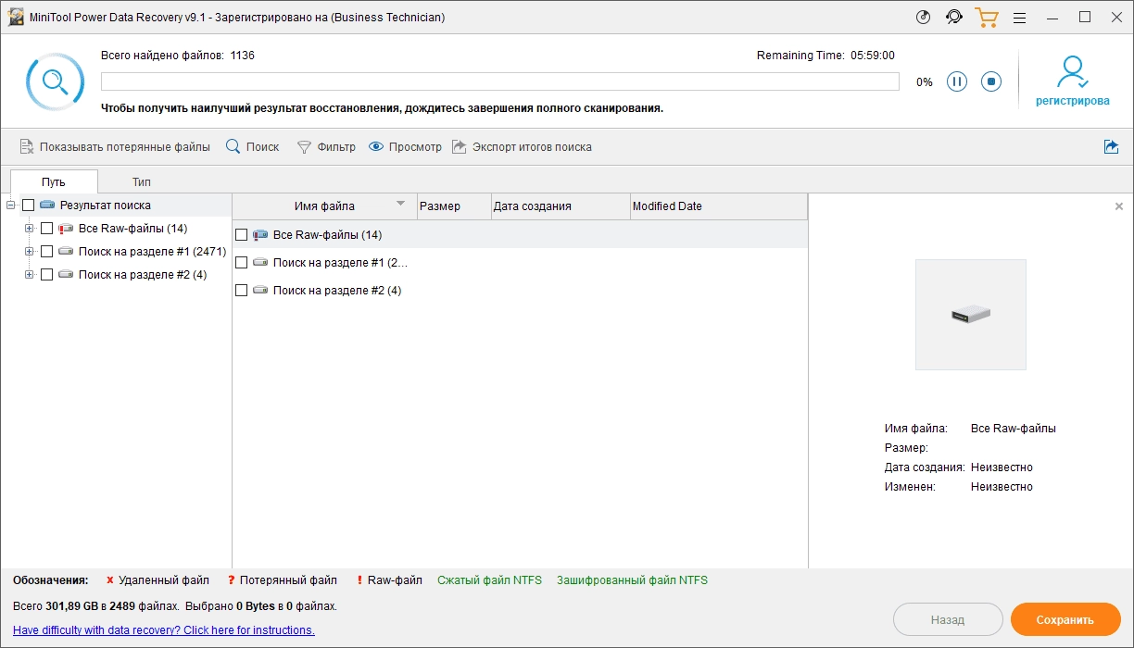Check the Результат поиска root checkbox
1134x648 pixels.
click(28, 206)
